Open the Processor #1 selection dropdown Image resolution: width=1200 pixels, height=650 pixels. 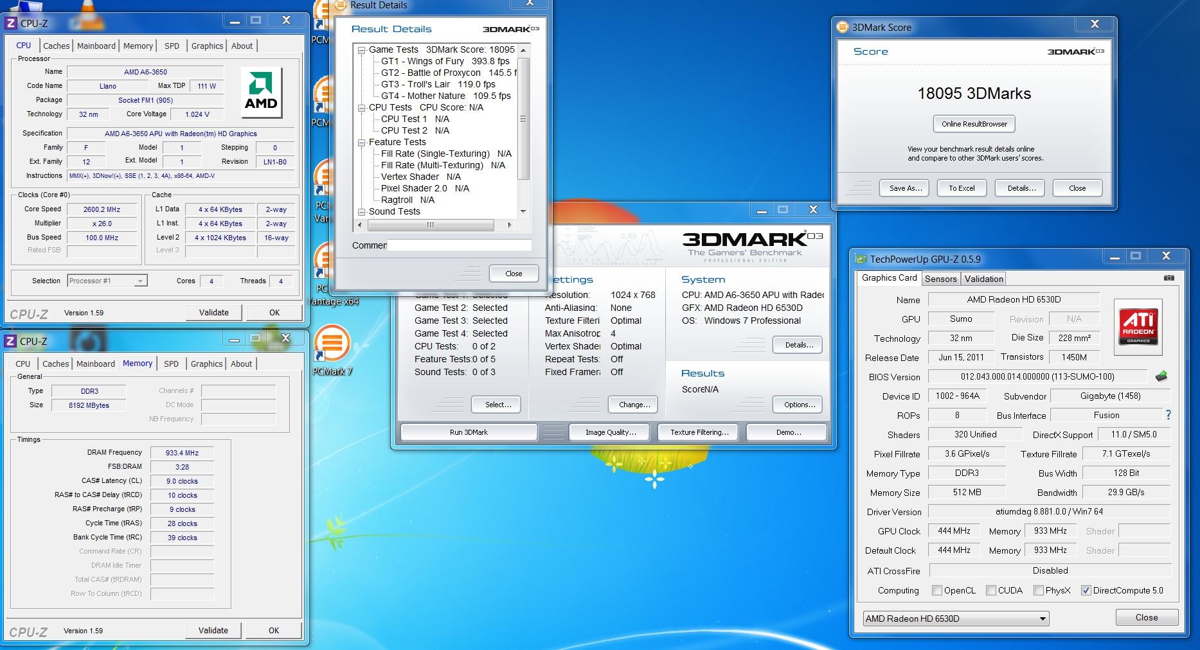[x=107, y=281]
